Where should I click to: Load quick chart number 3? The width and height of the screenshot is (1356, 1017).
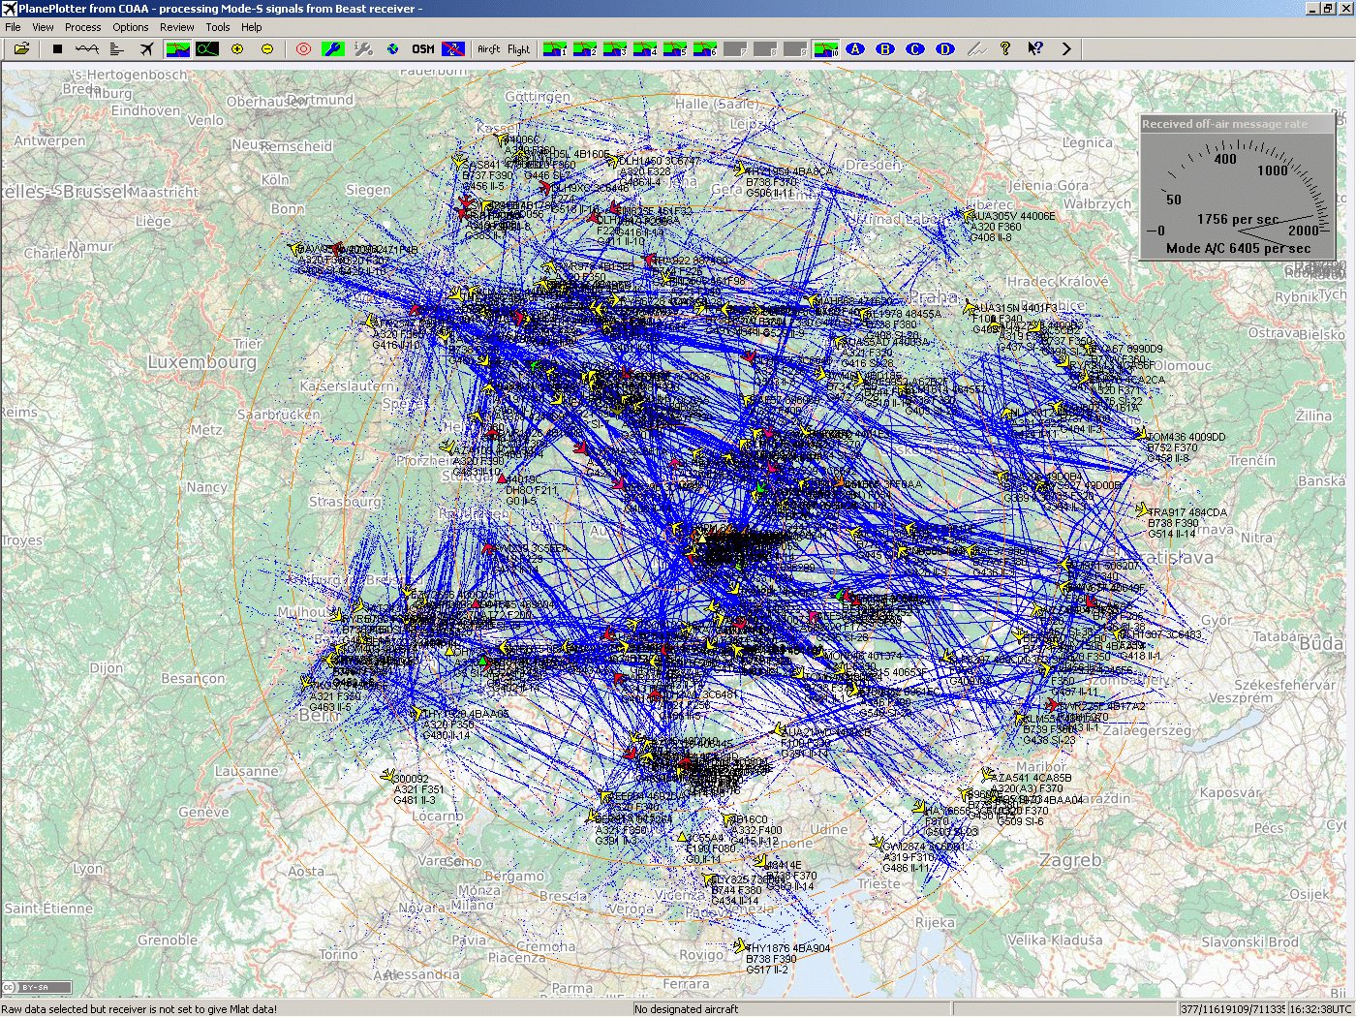click(615, 48)
